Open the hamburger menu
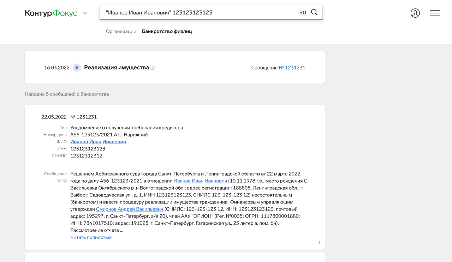Viewport: 452px width, 262px height. pos(435,13)
